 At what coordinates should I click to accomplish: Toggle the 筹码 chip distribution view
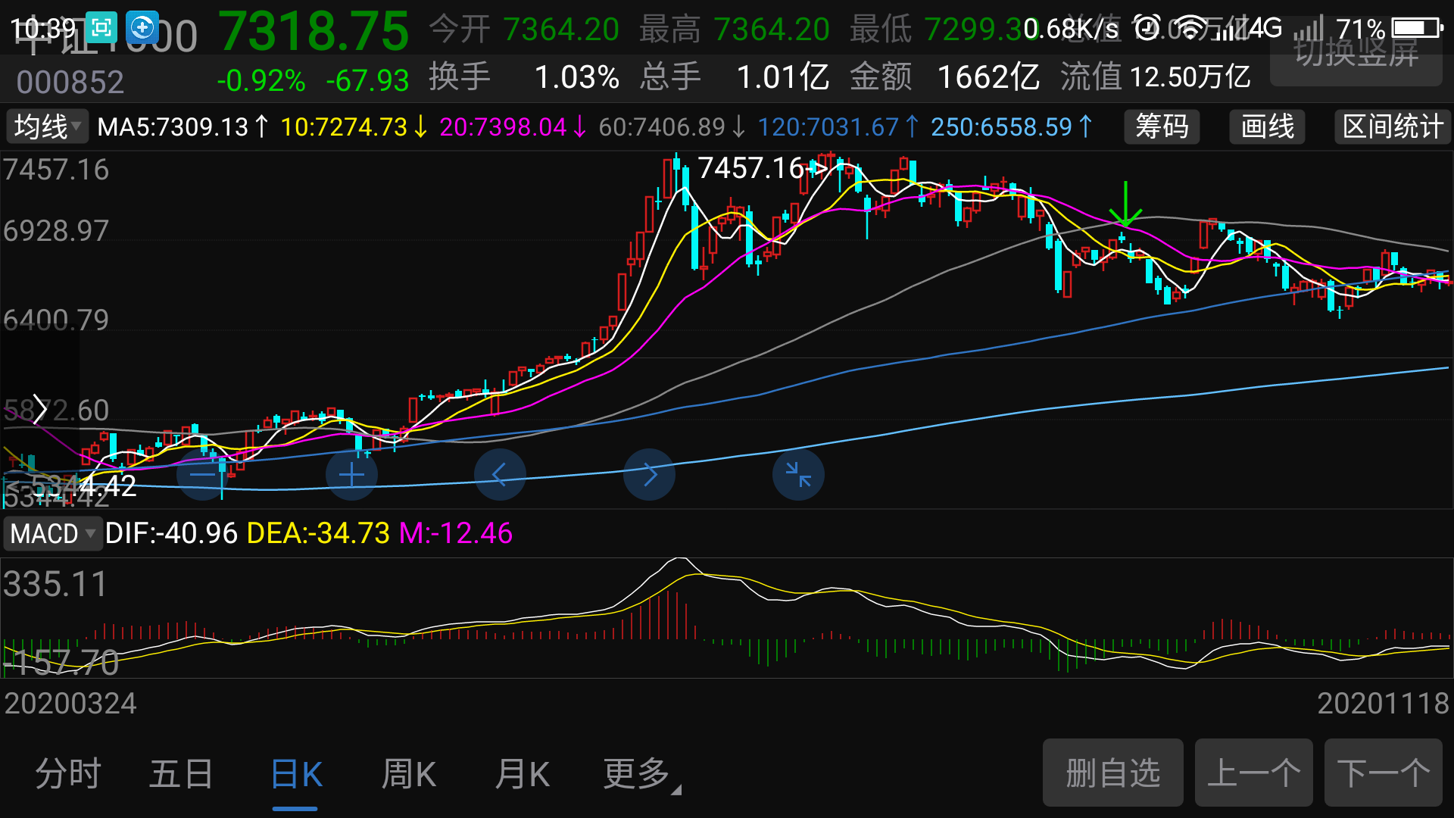[1162, 126]
